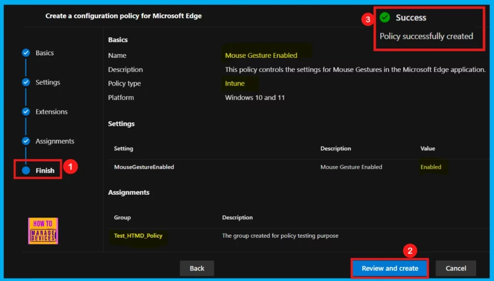The height and width of the screenshot is (281, 494).
Task: Click the Cancel button
Action: [x=455, y=268]
